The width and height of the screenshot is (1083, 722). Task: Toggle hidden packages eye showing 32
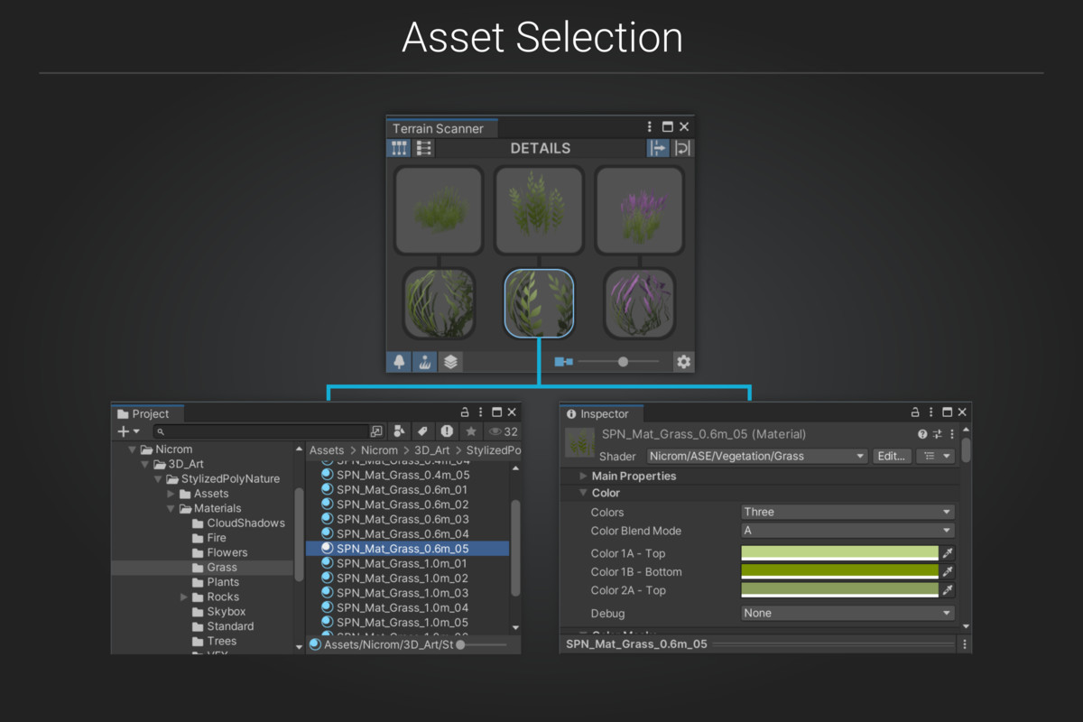coord(503,431)
